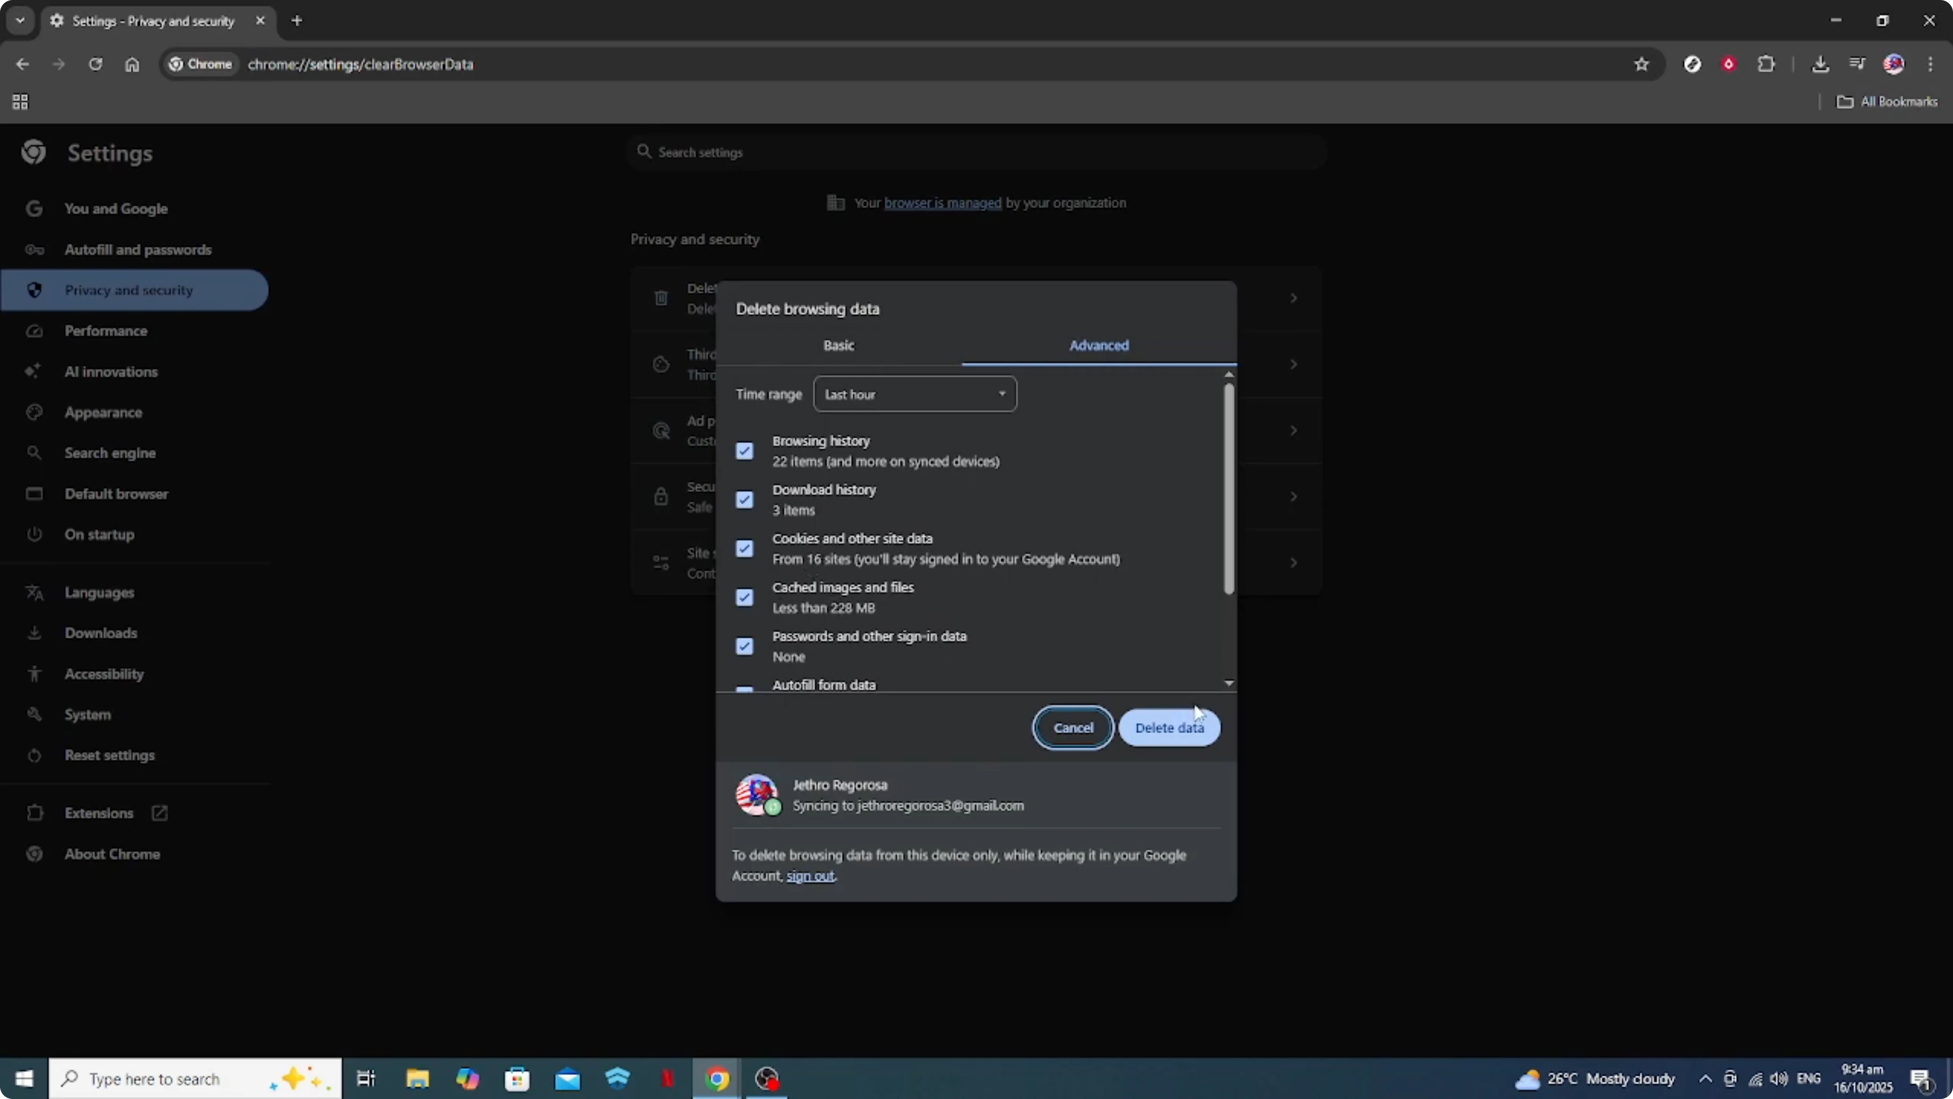Viewport: 1953px width, 1099px height.
Task: Open the reading list icon in toolbar
Action: [1857, 64]
